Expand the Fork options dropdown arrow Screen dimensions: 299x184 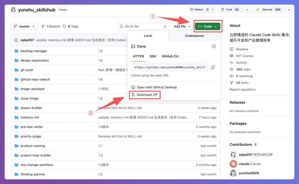(247, 10)
